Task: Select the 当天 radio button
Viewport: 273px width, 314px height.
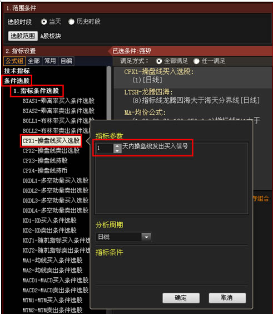Action: pyautogui.click(x=44, y=22)
